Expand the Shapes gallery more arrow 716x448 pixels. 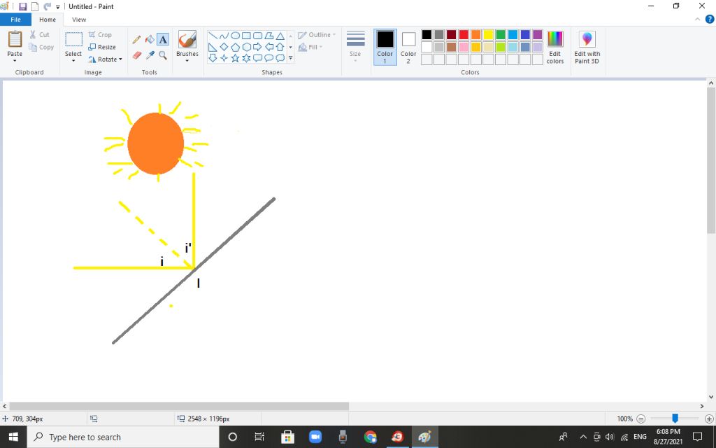[290, 58]
